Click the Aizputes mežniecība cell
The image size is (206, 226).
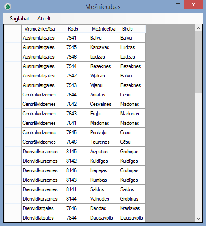click(104, 152)
